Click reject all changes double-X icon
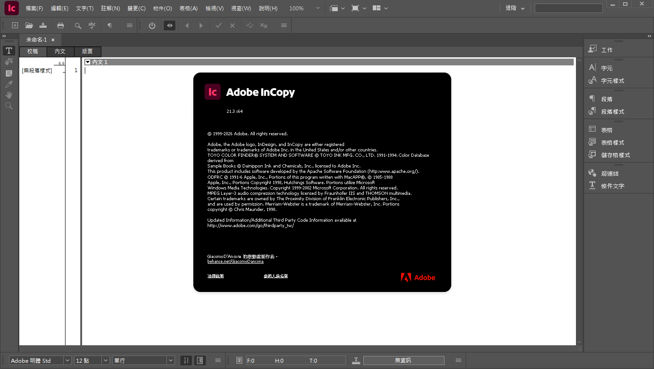The width and height of the screenshot is (654, 369). [x=264, y=26]
